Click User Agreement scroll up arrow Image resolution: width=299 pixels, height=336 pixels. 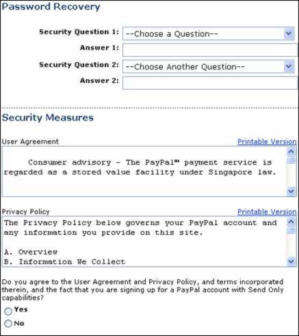tap(291, 151)
